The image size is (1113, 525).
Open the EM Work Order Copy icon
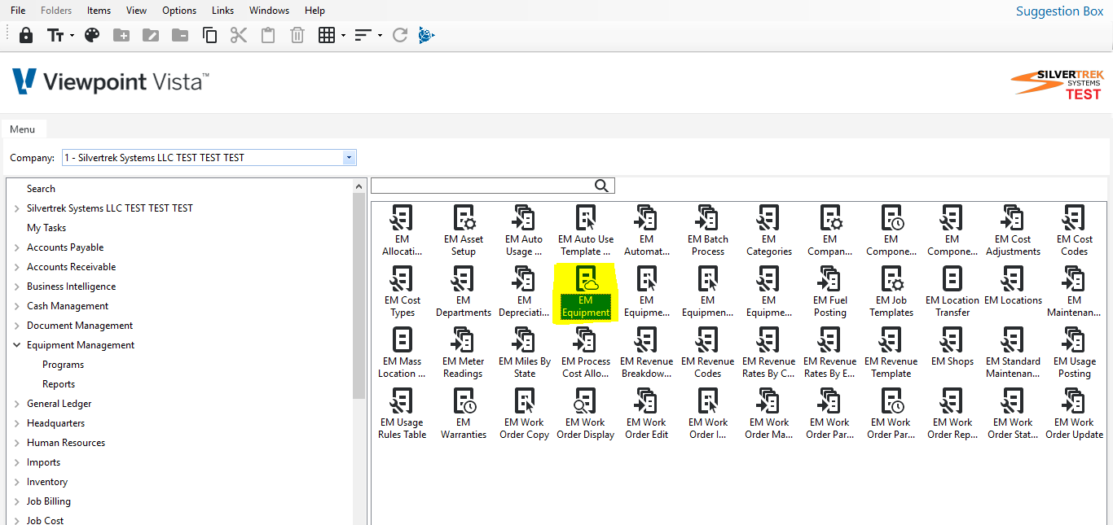click(525, 414)
